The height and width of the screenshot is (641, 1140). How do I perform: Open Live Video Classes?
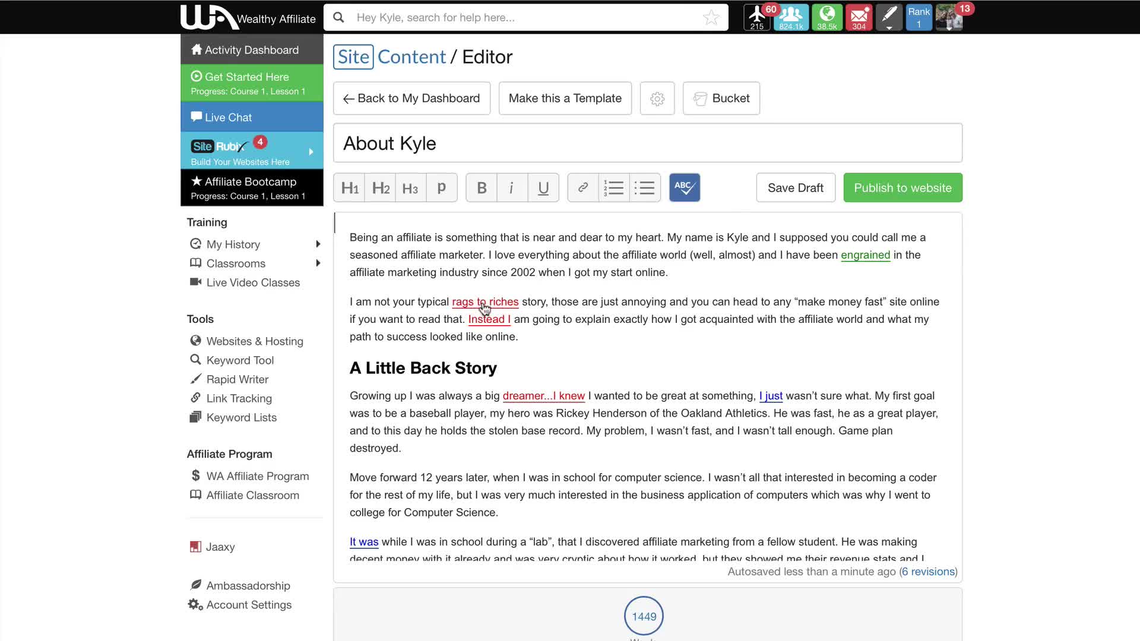[x=253, y=283]
